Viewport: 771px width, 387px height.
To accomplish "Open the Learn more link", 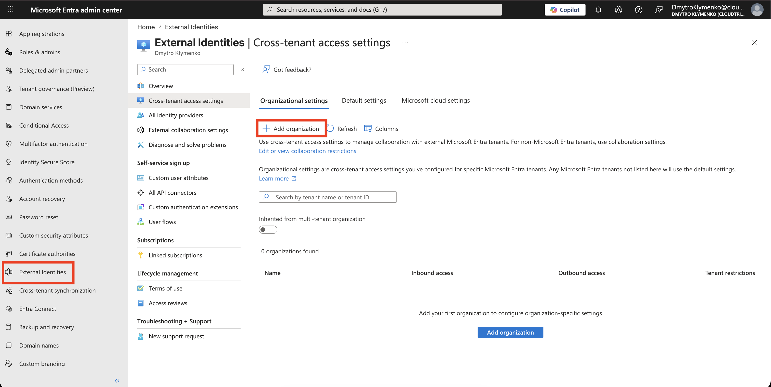I will (x=277, y=178).
